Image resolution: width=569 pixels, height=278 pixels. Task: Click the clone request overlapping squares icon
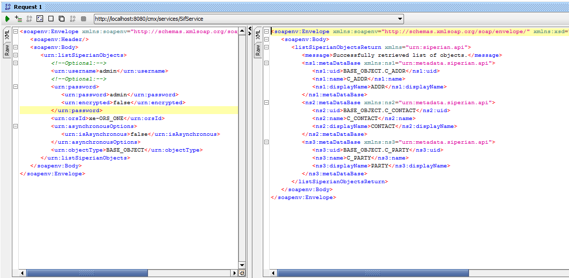62,18
